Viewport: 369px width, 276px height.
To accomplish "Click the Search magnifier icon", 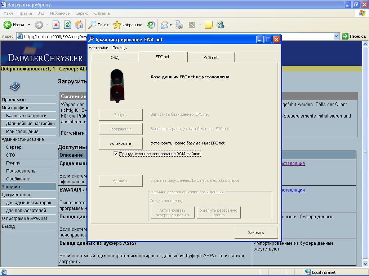I will [x=92, y=25].
